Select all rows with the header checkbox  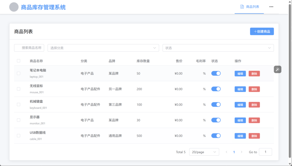click(x=18, y=61)
